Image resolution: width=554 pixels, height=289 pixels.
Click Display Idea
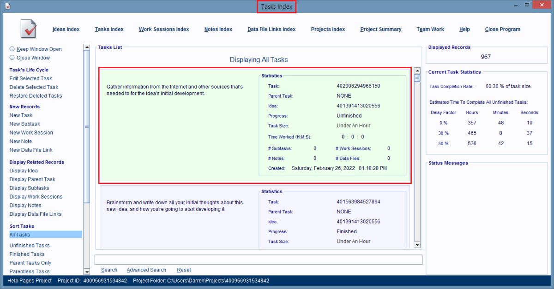pyautogui.click(x=24, y=171)
